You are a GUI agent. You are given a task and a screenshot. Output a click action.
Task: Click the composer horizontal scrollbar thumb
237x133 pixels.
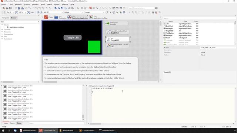click(50, 82)
